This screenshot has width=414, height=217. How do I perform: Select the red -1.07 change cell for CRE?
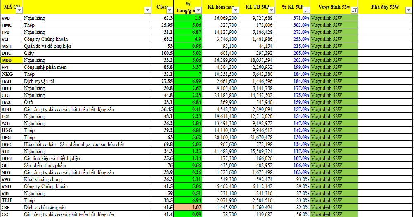pos(188,208)
